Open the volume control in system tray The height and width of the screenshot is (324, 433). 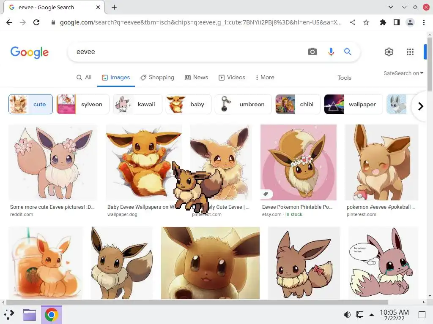347,315
